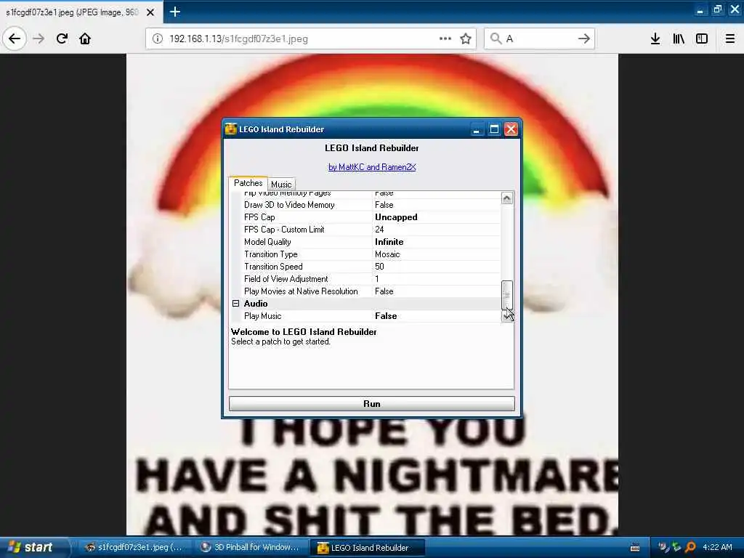Reload the page with the refresh icon
This screenshot has height=558, width=744.
click(62, 39)
